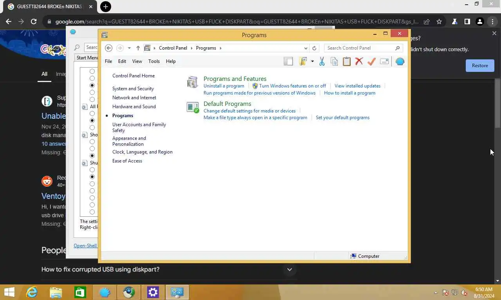501x300 pixels.
Task: Open Ease of Access category
Action: click(127, 161)
